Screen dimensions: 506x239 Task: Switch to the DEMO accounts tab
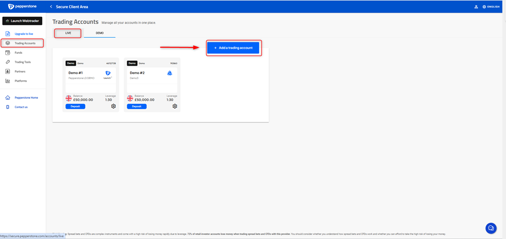pyautogui.click(x=100, y=33)
